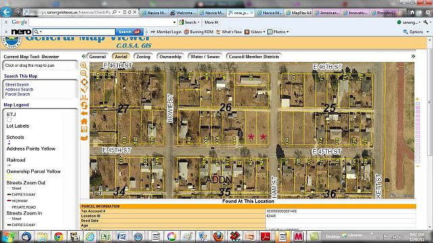Close the Google toolbar with its X
Viewport: 433px width, 243px height.
point(6,22)
